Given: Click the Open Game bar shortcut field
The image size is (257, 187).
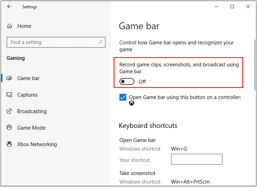Looking at the screenshot, I should 197,159.
